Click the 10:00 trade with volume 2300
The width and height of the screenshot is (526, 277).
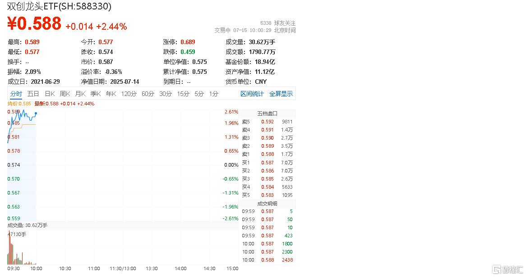click(x=268, y=252)
